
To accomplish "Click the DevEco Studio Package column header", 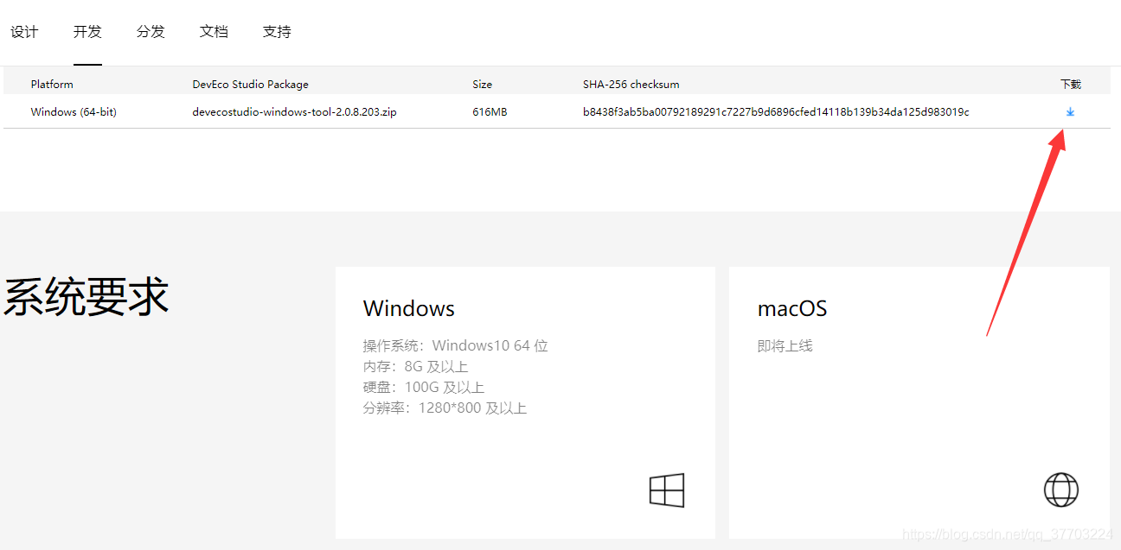I will [250, 85].
